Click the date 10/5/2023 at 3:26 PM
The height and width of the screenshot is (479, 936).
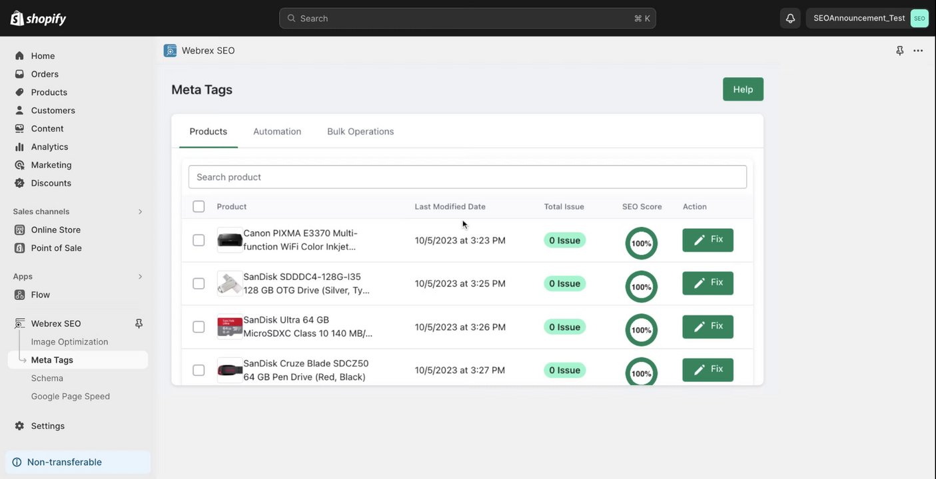pyautogui.click(x=460, y=327)
